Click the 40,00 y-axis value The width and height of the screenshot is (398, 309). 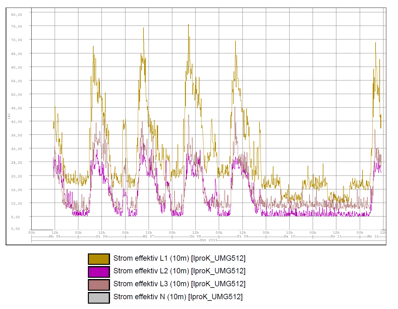pyautogui.click(x=17, y=122)
